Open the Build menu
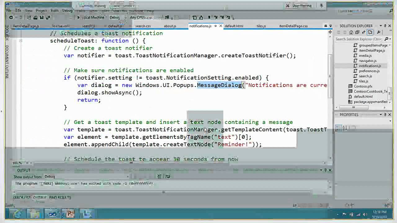The height and width of the screenshot is (223, 397). click(55, 11)
